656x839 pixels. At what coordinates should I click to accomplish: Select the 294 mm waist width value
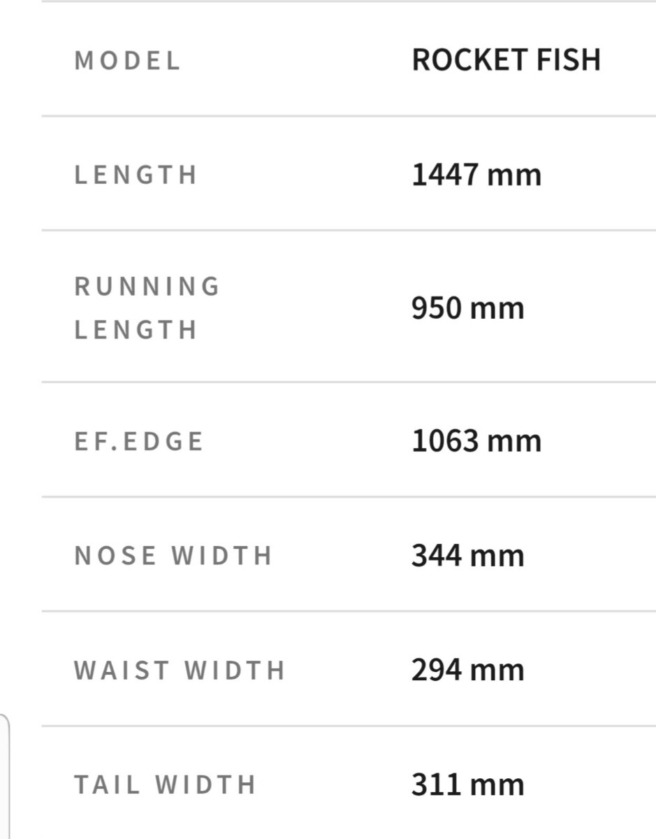(x=467, y=670)
